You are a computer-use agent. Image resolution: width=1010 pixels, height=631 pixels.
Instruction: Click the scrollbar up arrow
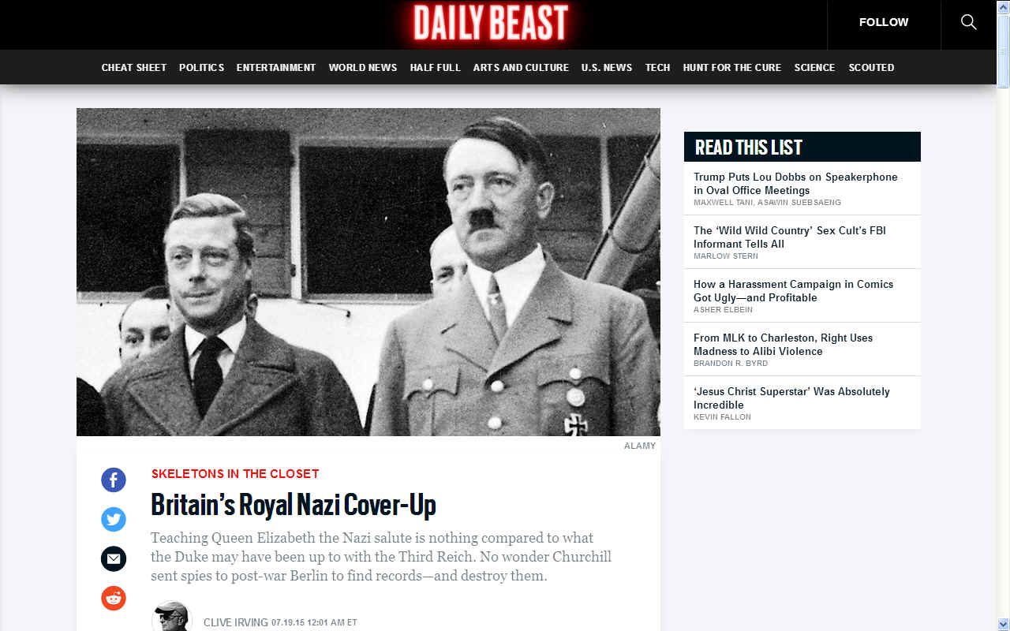1003,6
